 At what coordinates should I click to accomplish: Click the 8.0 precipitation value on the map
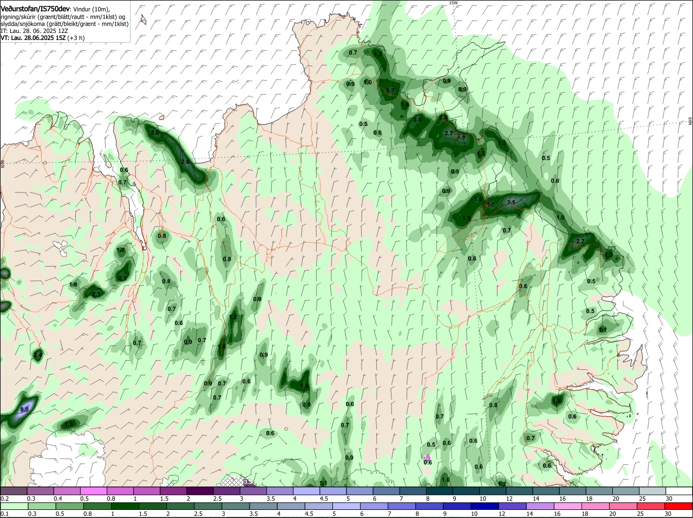click(x=24, y=410)
